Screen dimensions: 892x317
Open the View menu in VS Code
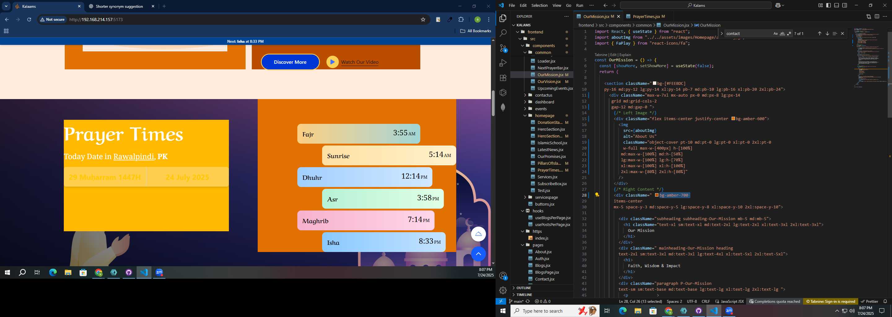557,5
